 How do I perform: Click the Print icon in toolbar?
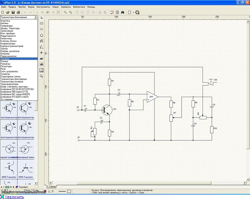[x=18, y=12]
